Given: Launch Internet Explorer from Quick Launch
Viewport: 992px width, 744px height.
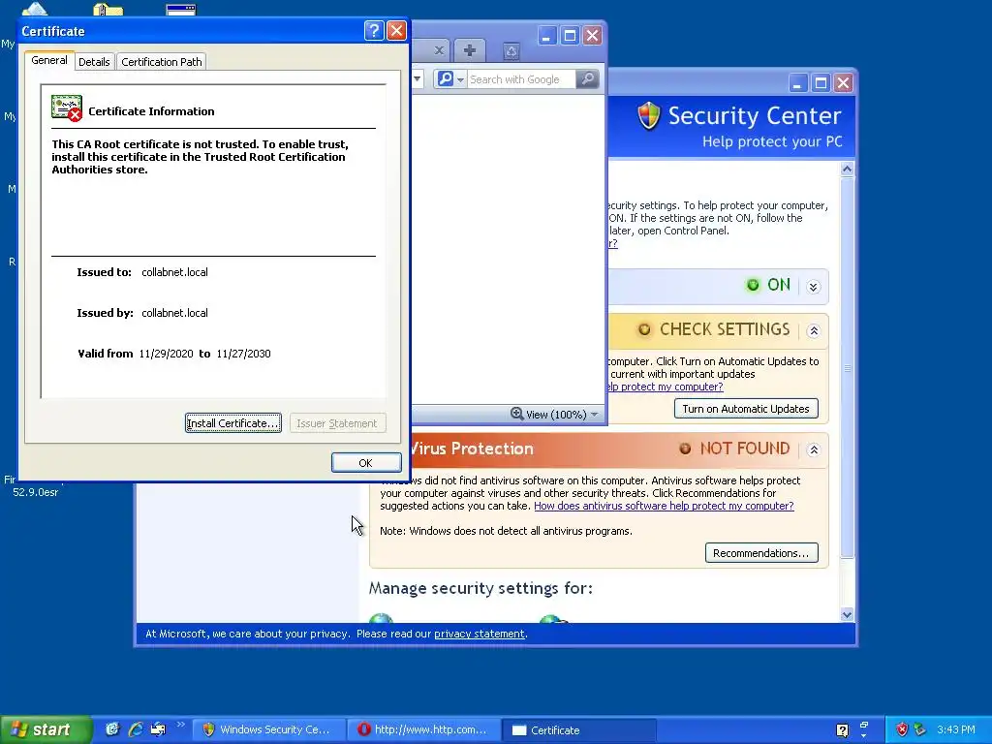Looking at the screenshot, I should pyautogui.click(x=135, y=729).
